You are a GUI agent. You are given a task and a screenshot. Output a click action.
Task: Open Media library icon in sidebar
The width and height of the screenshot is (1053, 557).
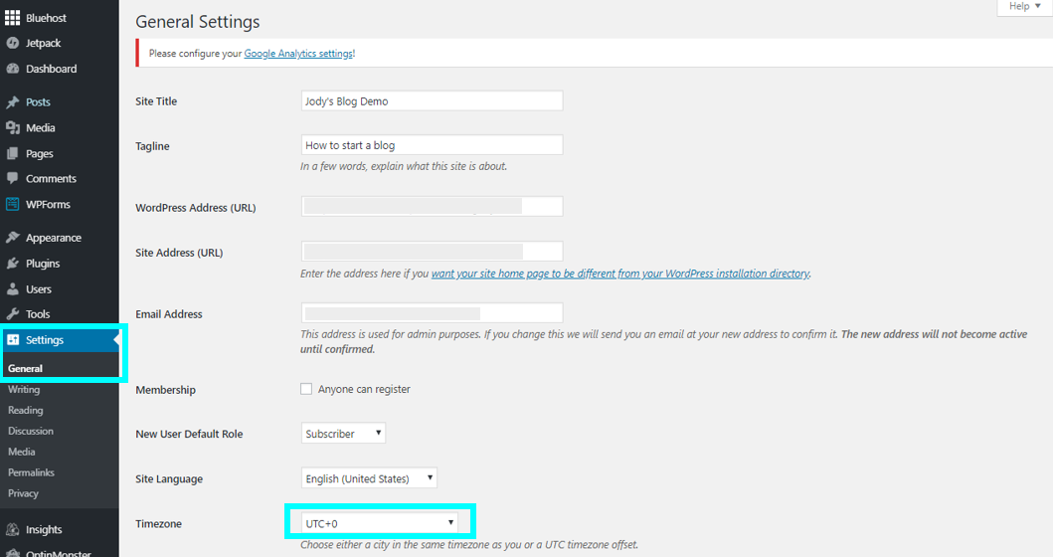pyautogui.click(x=12, y=127)
